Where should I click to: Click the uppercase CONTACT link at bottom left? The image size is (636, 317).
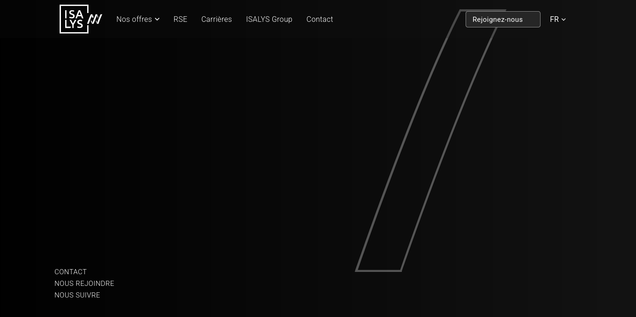click(x=71, y=272)
